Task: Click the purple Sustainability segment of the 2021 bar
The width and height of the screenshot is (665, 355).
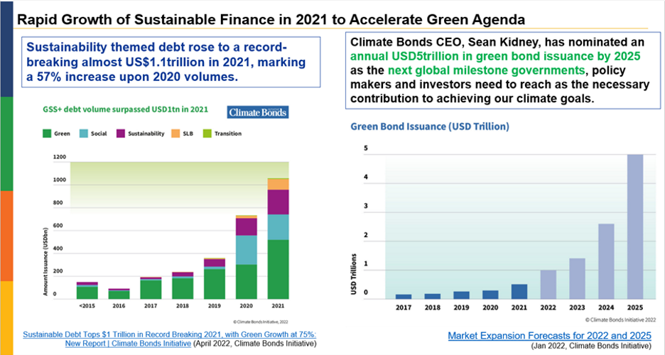Action: (279, 202)
